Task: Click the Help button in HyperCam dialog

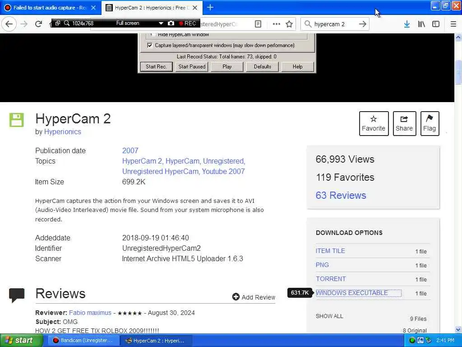Action: coord(298,67)
